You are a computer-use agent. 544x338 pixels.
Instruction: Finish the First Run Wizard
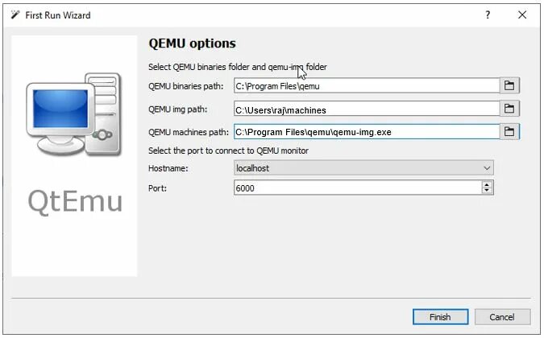(x=440, y=317)
